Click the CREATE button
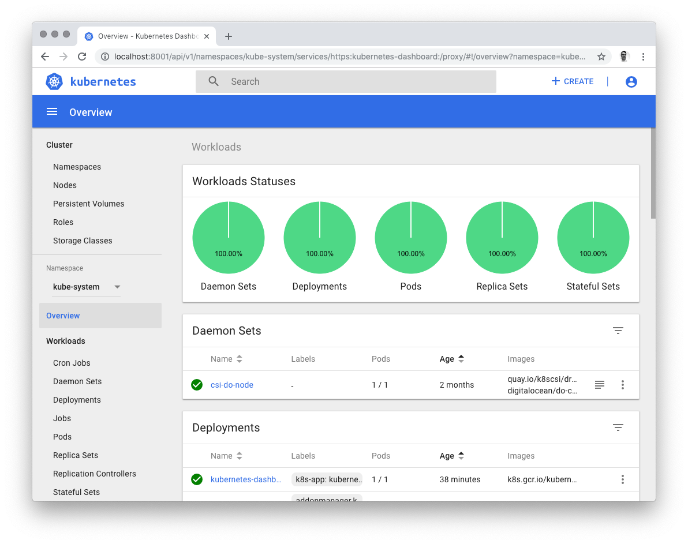The image size is (688, 544). 572,81
